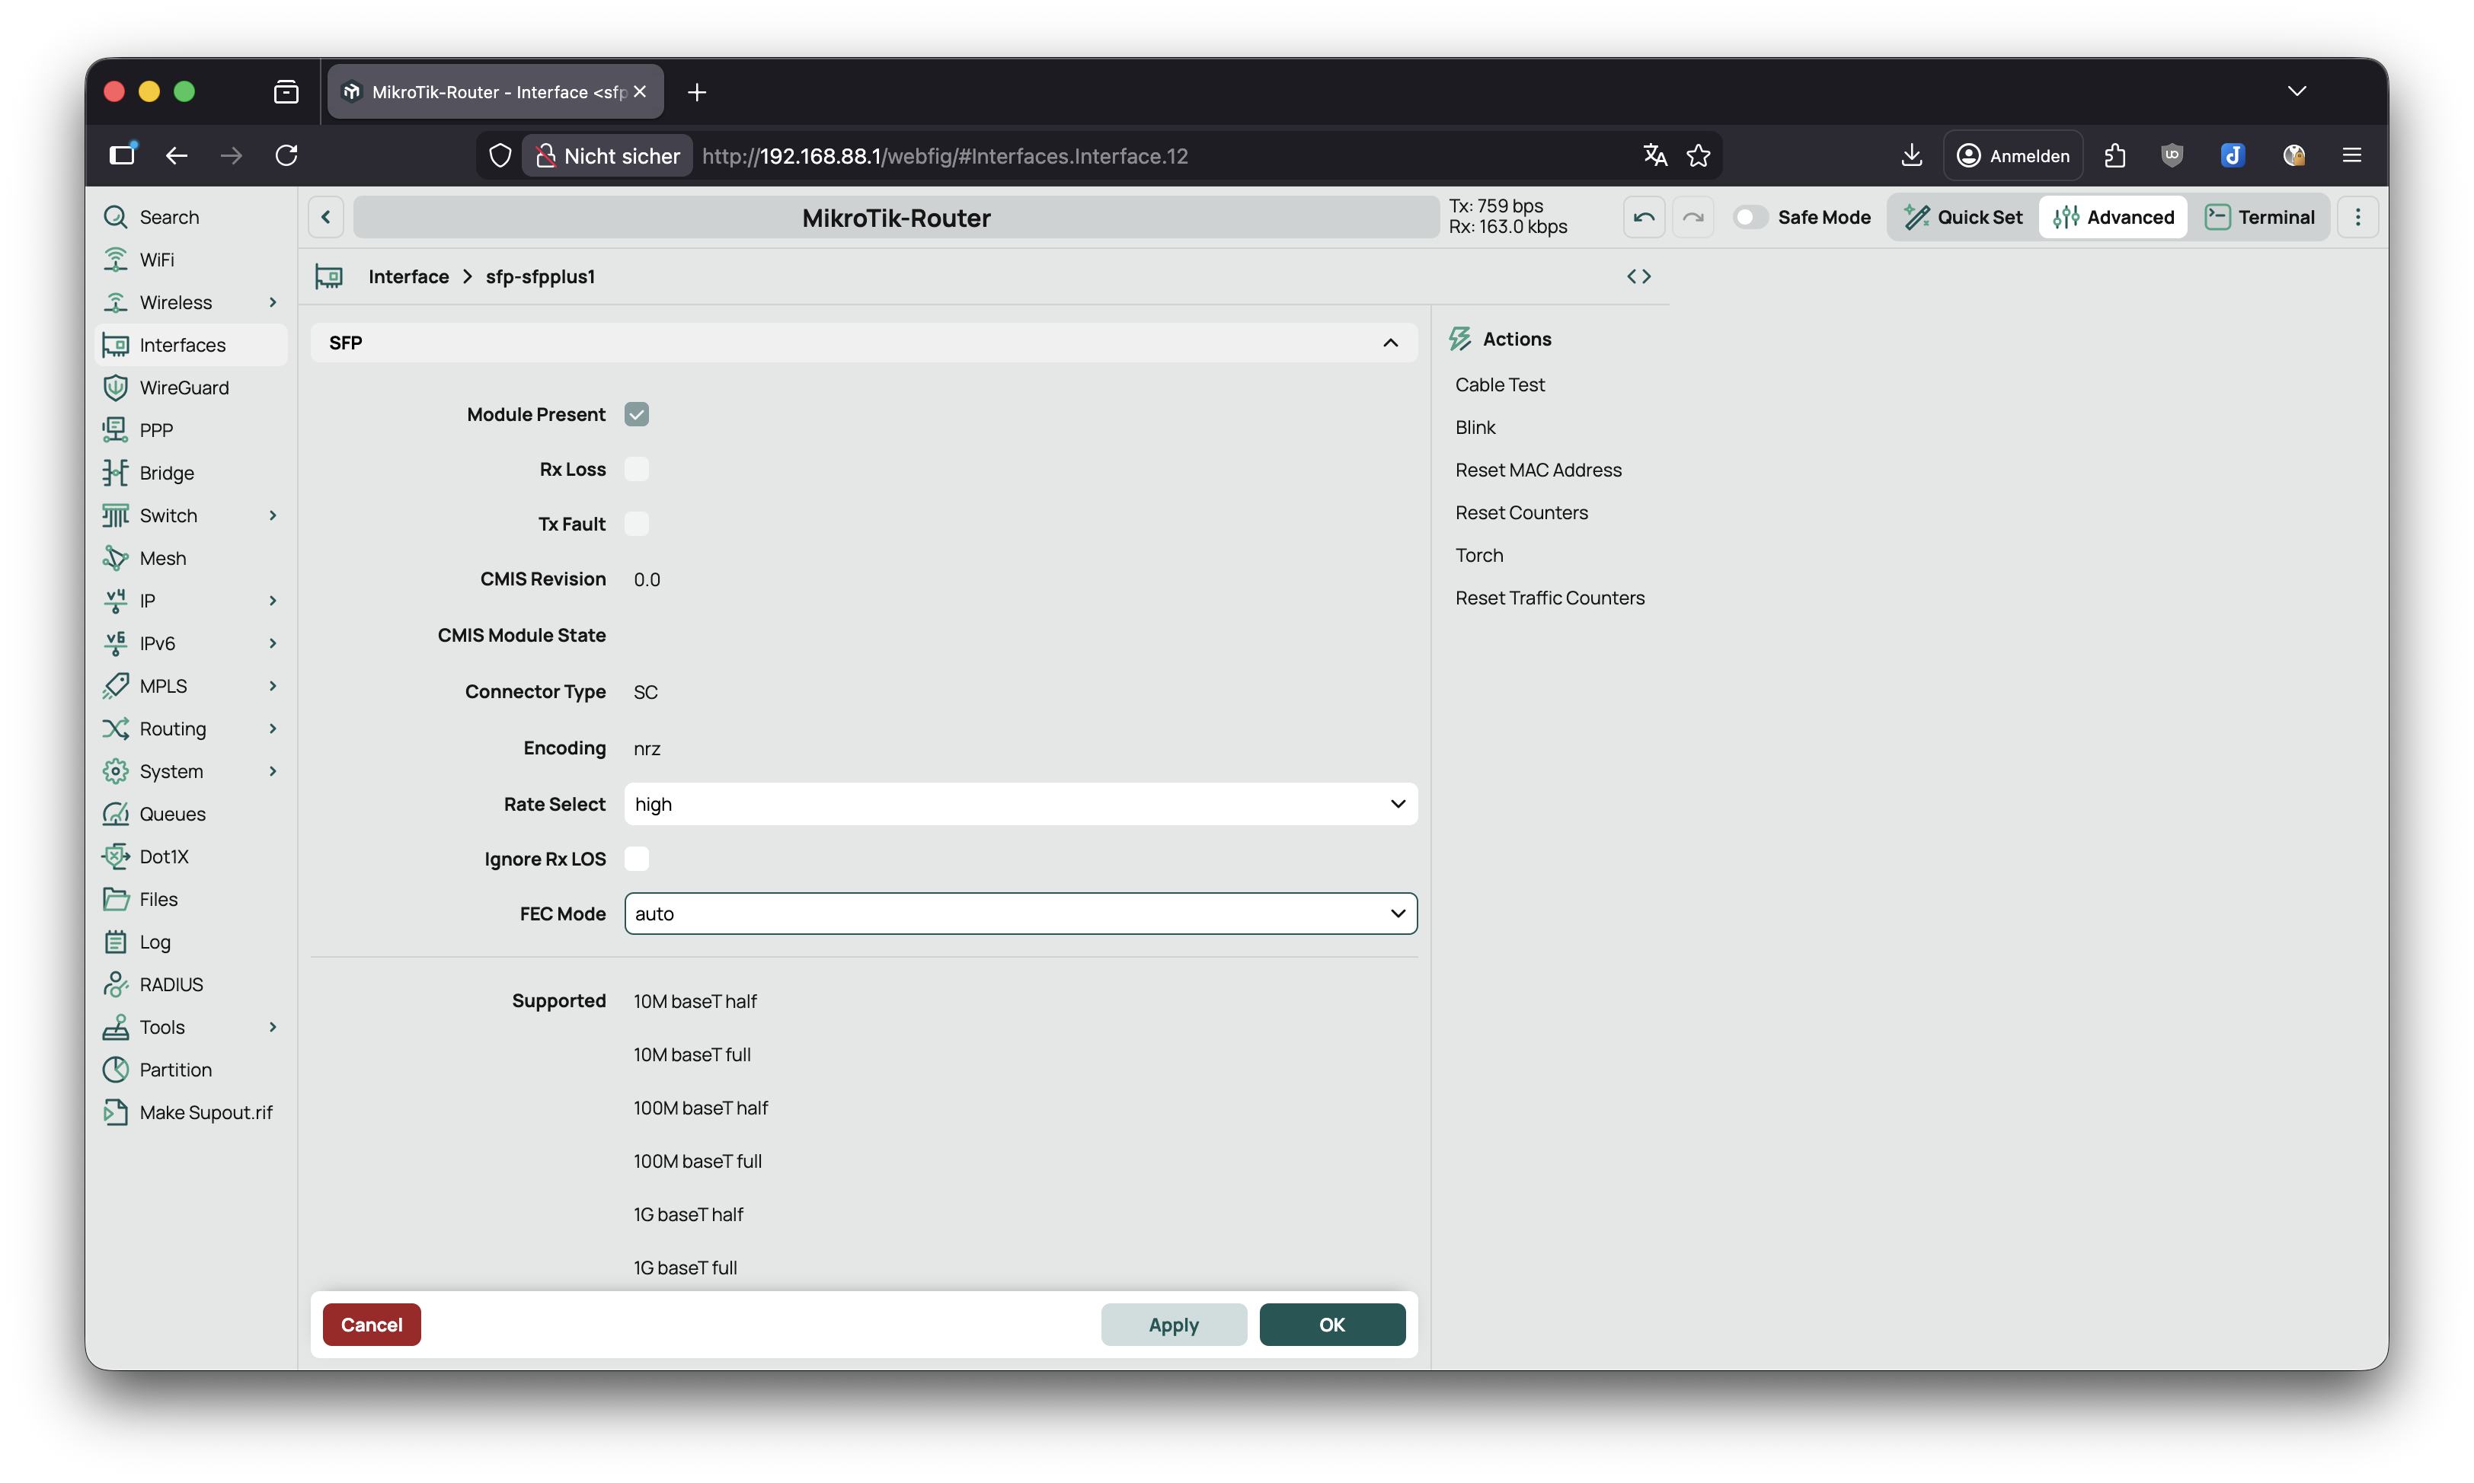Viewport: 2474px width, 1483px height.
Task: Open the three-dot more options menu
Action: (2357, 217)
